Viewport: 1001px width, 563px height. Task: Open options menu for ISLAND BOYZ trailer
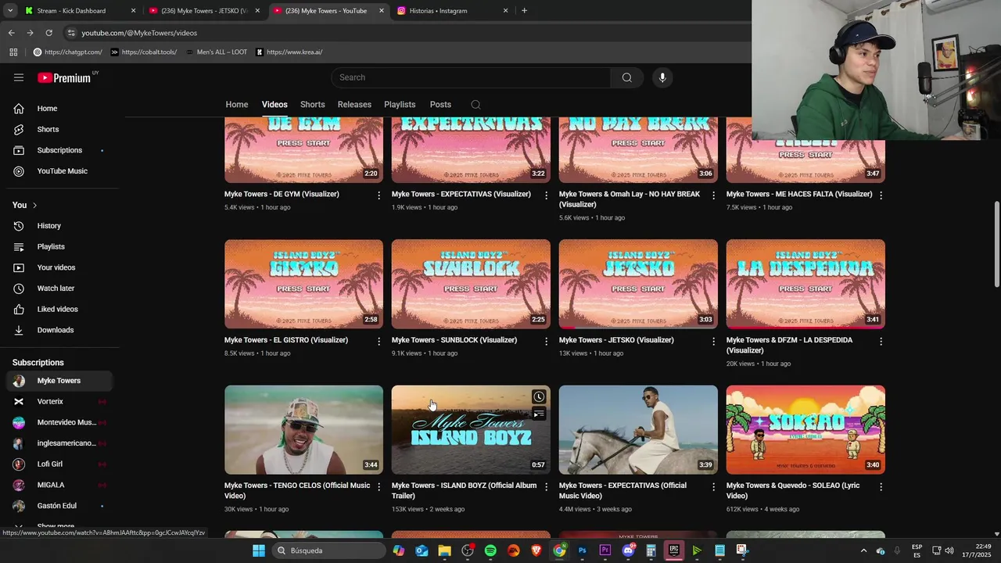(547, 486)
